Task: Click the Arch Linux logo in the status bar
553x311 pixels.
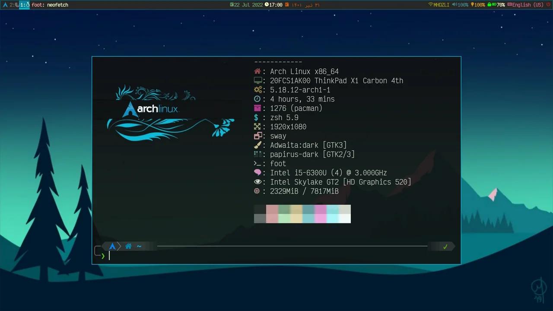Action: click(6, 5)
